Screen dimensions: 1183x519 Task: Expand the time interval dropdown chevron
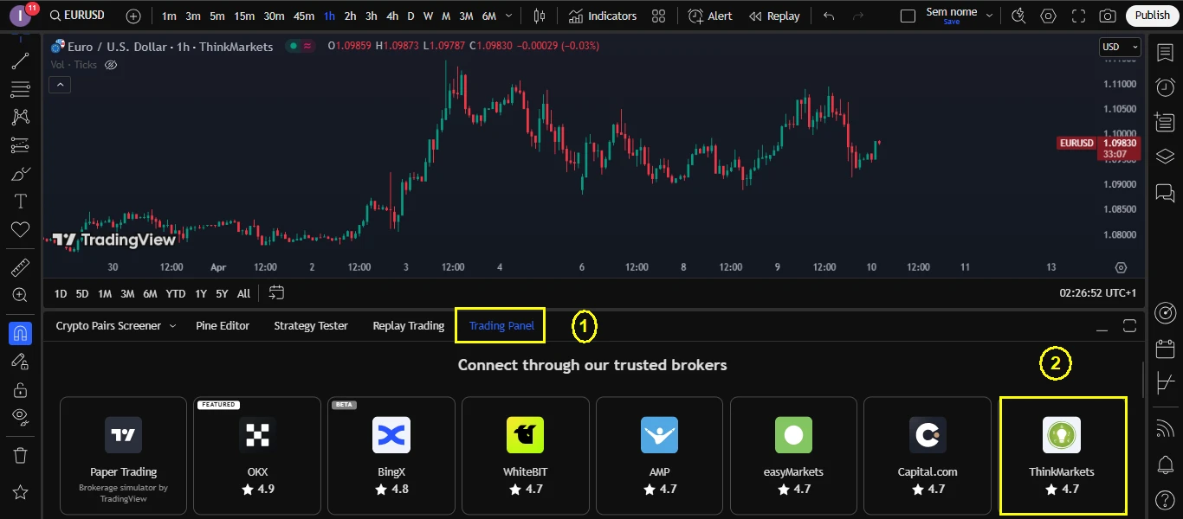507,16
